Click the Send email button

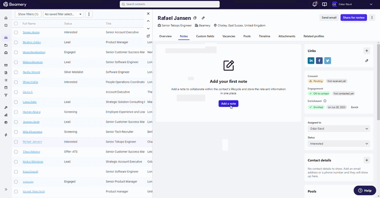coord(329,18)
